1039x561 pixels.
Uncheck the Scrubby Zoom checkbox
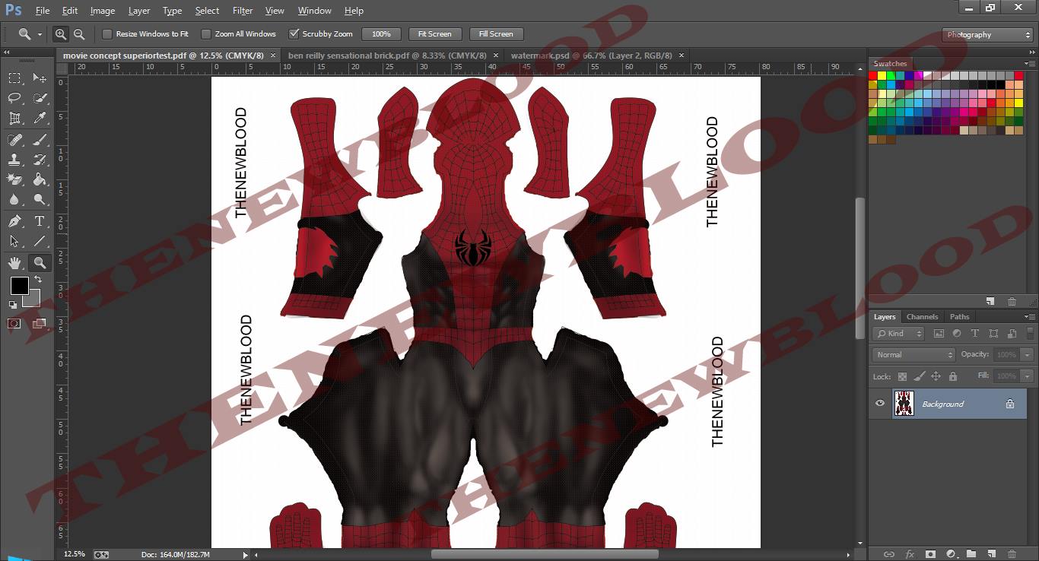coord(294,34)
